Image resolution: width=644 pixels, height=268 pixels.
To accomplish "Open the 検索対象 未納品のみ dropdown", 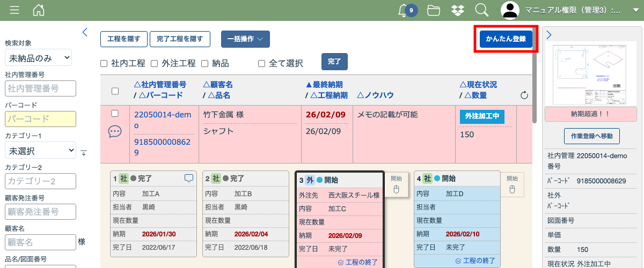I will [38, 58].
